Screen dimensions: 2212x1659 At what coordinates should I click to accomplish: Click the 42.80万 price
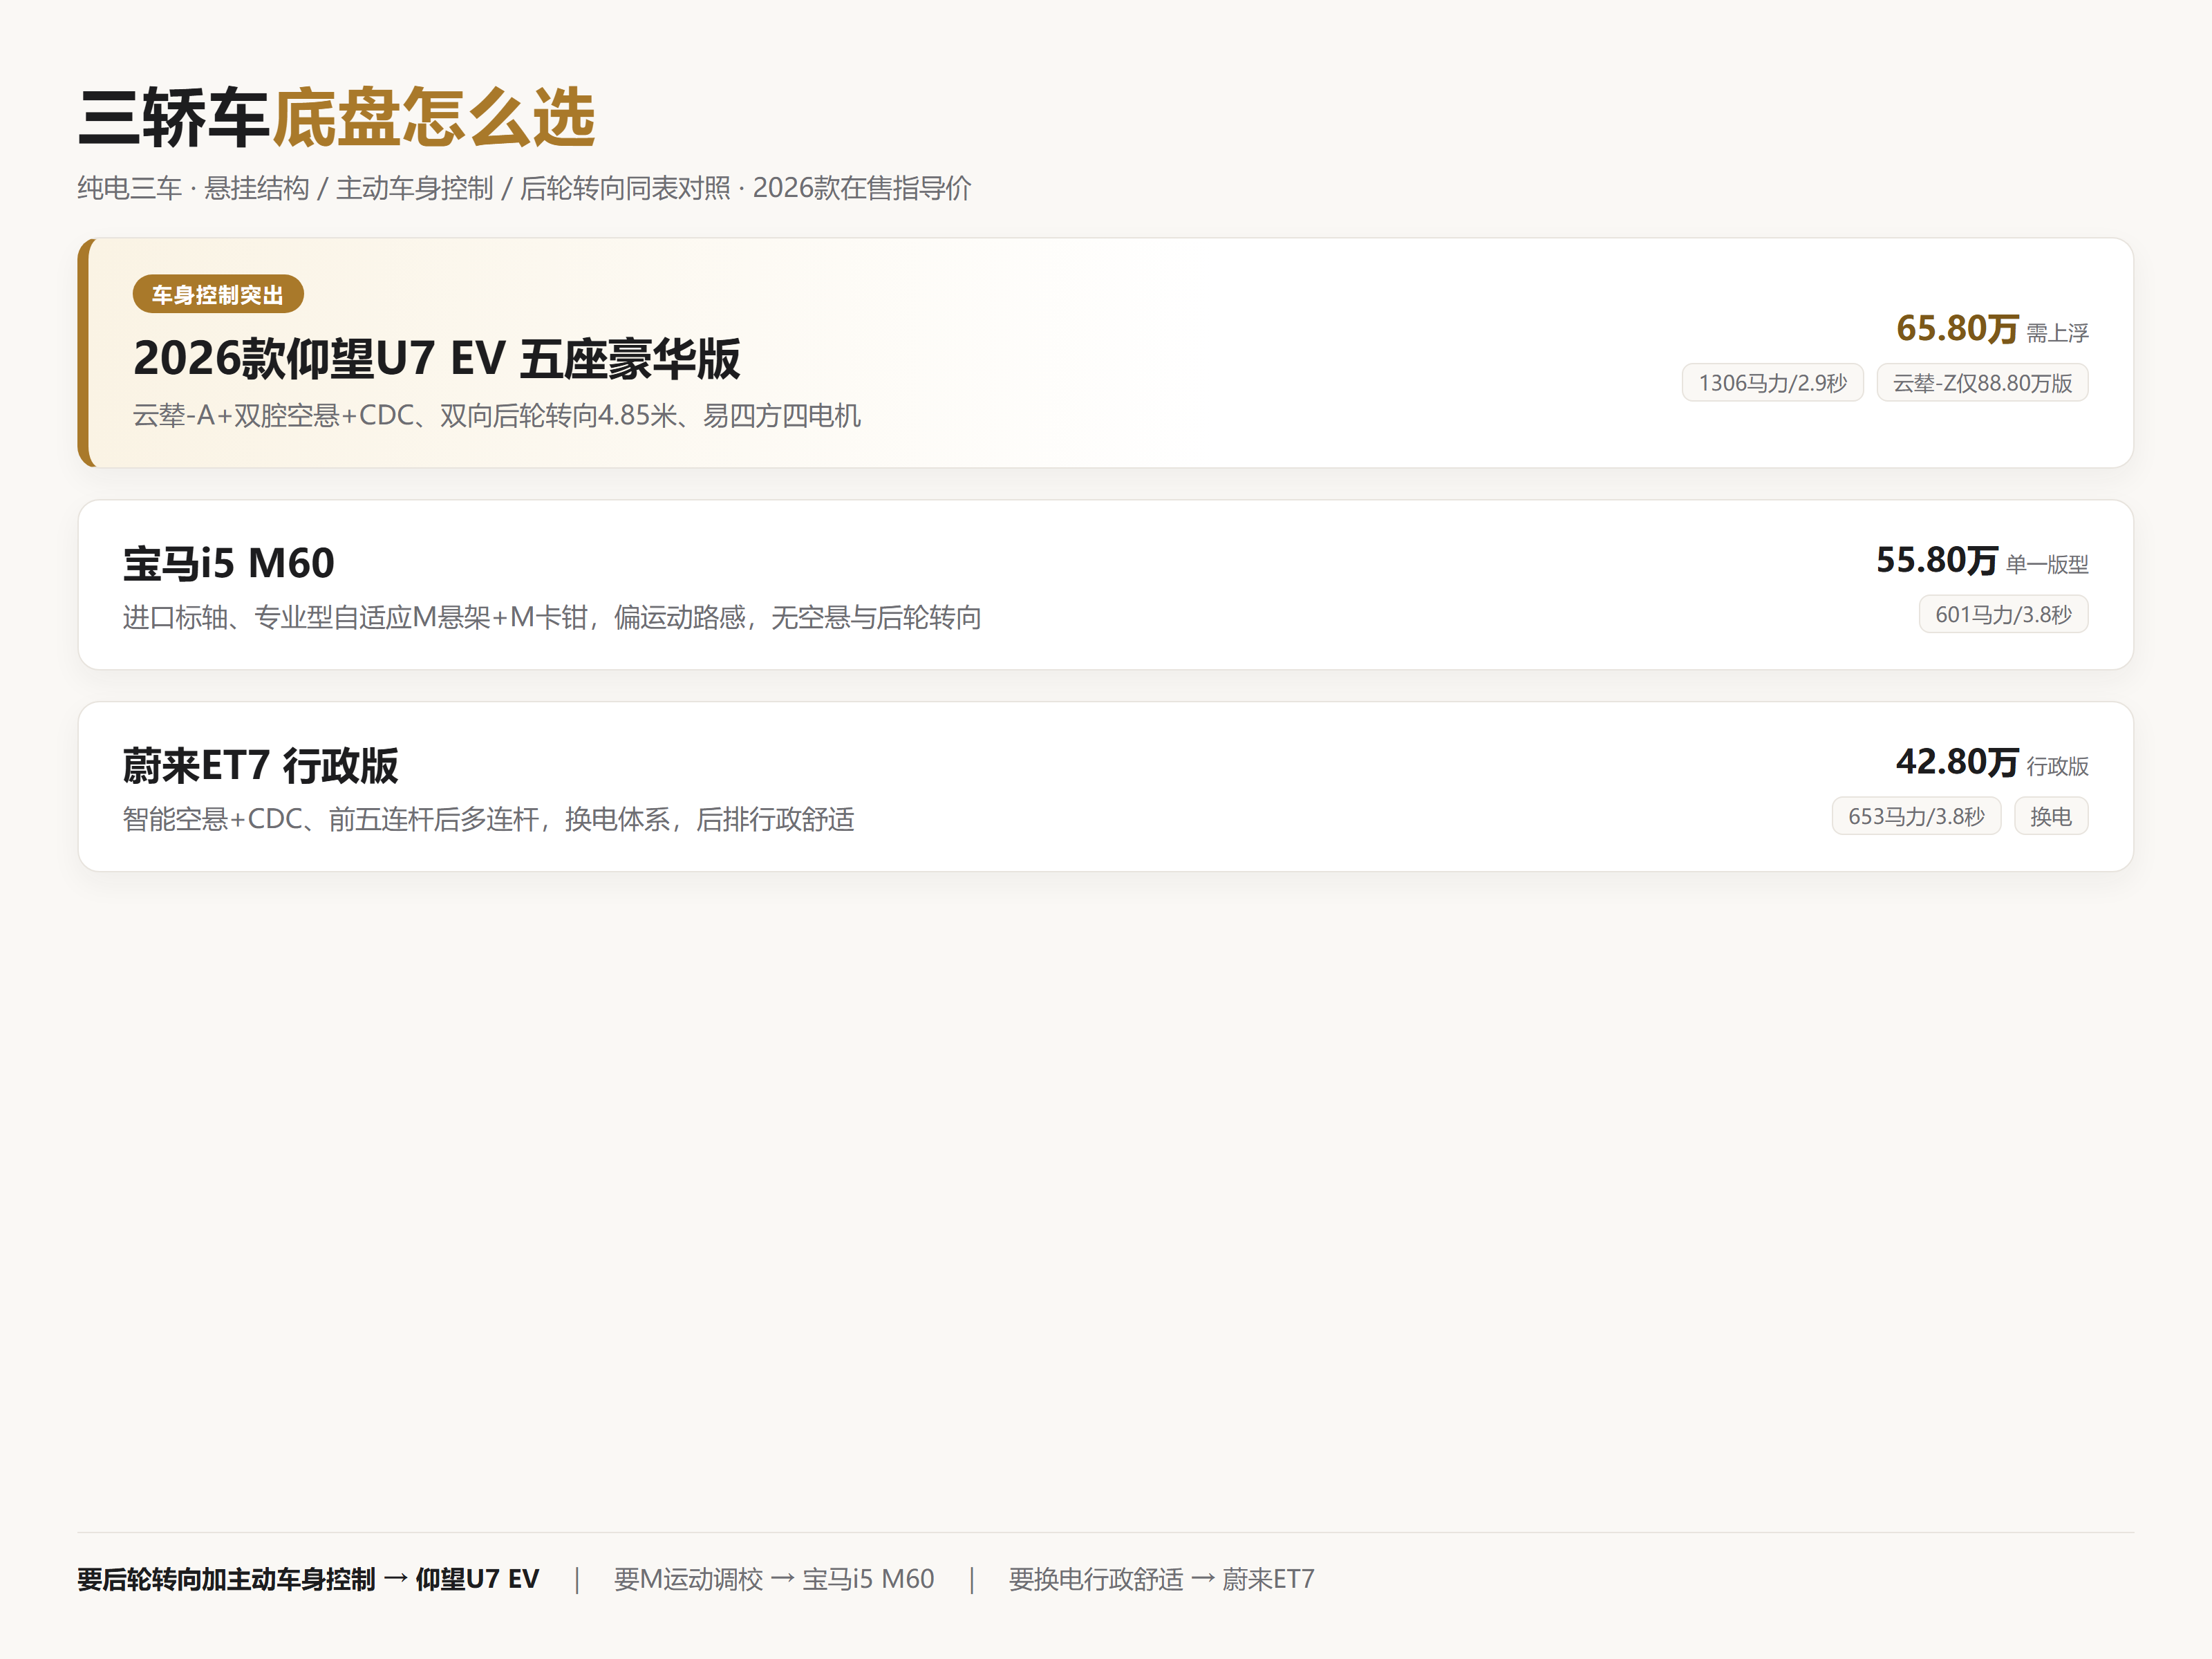click(x=1957, y=762)
